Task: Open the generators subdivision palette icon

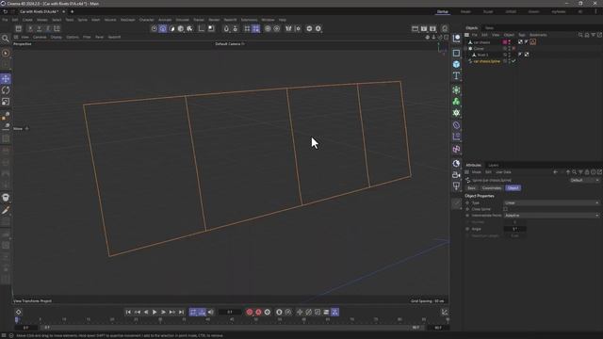Action: click(x=456, y=90)
